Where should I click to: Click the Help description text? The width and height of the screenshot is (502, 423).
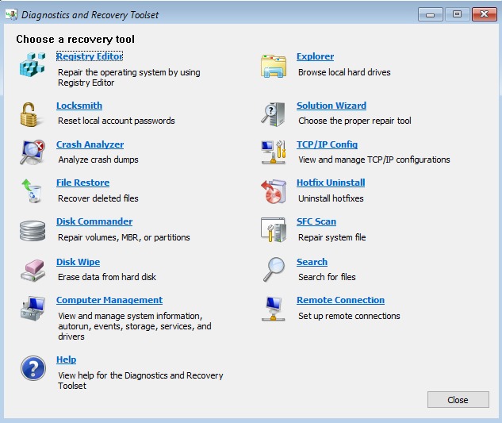coord(140,380)
